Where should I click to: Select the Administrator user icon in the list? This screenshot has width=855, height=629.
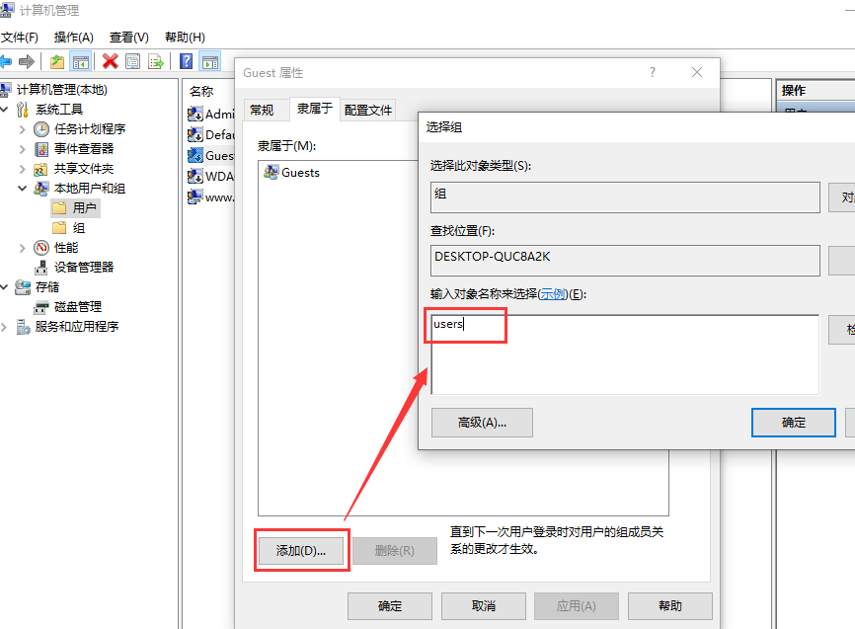tap(195, 113)
